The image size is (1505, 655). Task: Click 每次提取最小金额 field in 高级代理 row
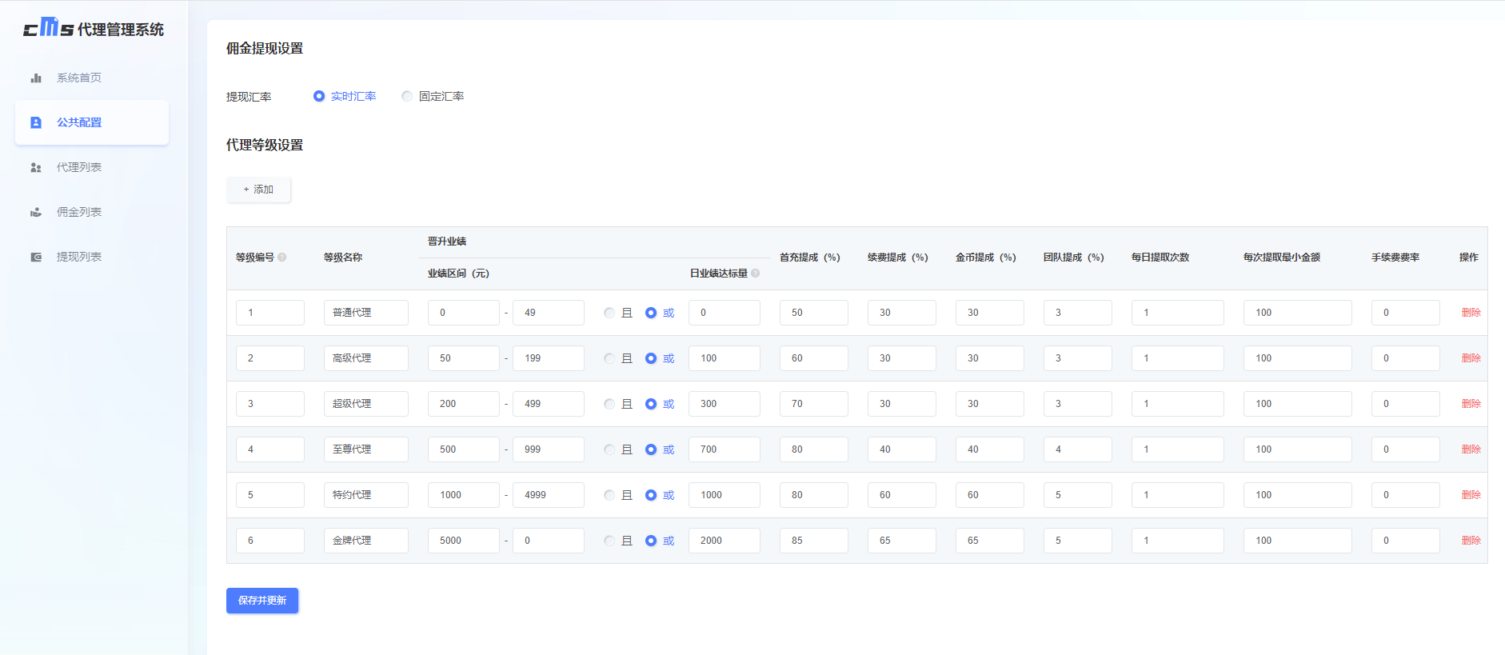(x=1298, y=358)
